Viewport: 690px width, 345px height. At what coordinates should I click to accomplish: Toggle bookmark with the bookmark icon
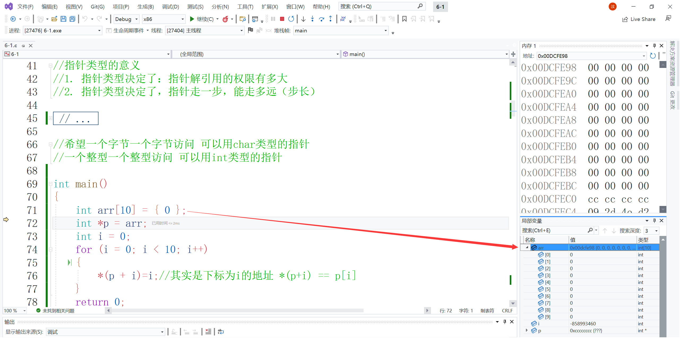coord(404,19)
